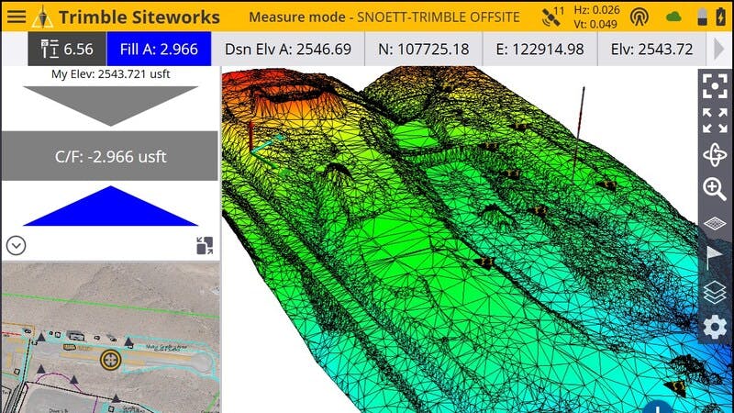
Task: Toggle the surface grid display icon
Action: pyautogui.click(x=715, y=223)
